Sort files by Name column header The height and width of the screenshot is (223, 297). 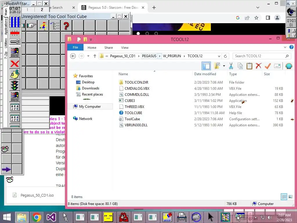(123, 74)
